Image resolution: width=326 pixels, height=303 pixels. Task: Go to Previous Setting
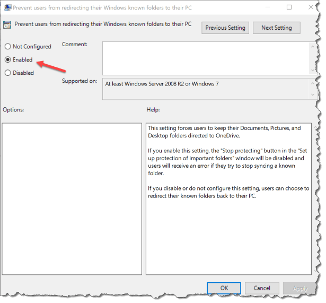pyautogui.click(x=225, y=28)
